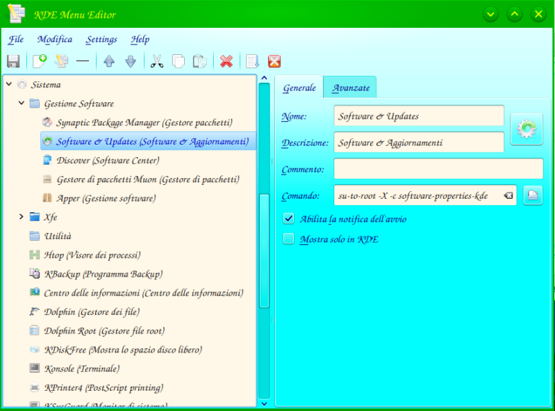555x411 pixels.
Task: Click into the empty Commento field
Action: pyautogui.click(x=438, y=169)
